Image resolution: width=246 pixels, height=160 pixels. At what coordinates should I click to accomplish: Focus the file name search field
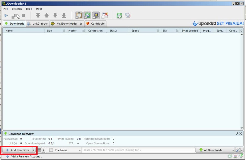(x=138, y=150)
